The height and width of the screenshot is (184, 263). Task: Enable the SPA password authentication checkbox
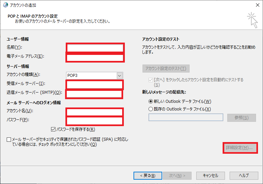click(9, 139)
